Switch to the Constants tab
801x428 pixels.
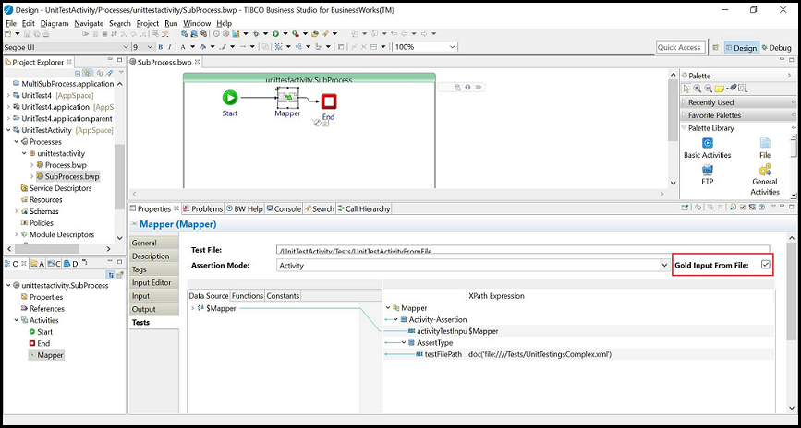283,296
